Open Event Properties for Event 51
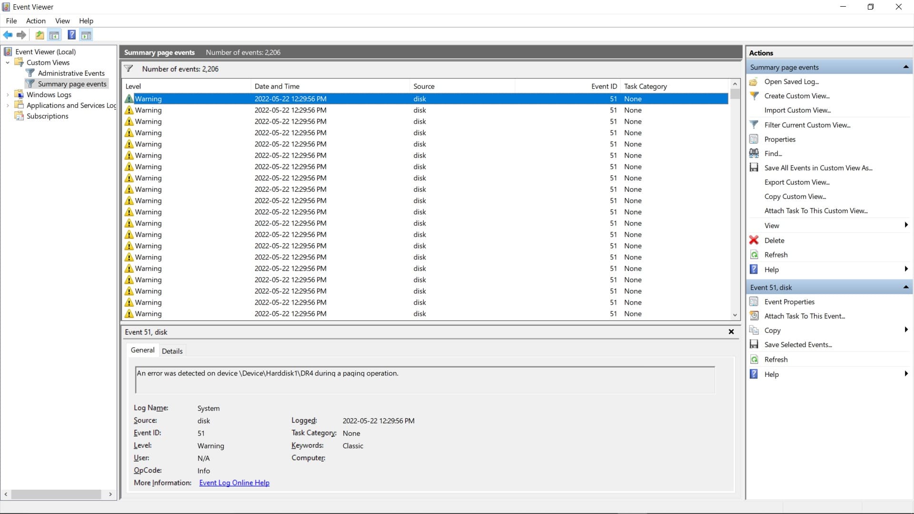The image size is (914, 514). point(789,301)
